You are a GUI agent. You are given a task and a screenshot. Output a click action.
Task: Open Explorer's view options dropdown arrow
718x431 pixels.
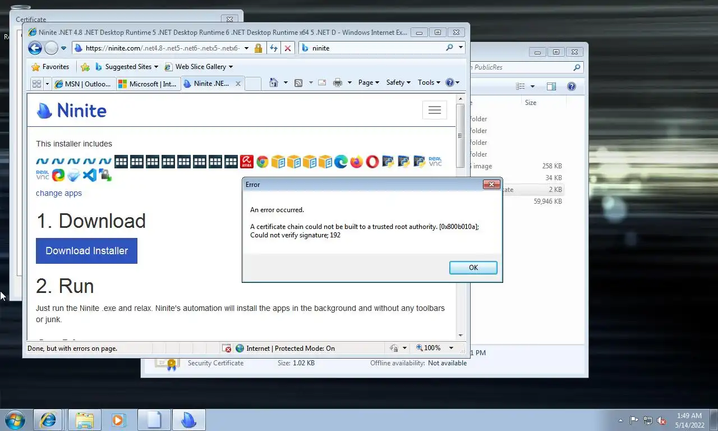(x=532, y=86)
